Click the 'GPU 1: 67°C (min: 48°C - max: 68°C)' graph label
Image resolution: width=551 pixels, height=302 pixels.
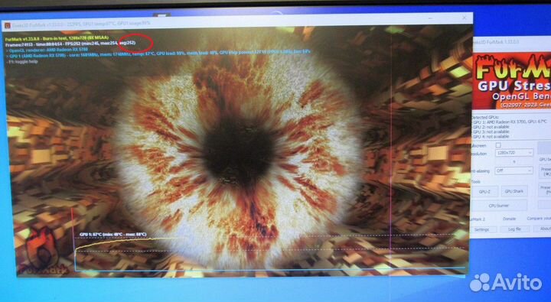point(112,235)
